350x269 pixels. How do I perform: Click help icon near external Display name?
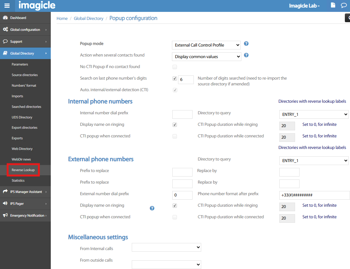[152, 208]
